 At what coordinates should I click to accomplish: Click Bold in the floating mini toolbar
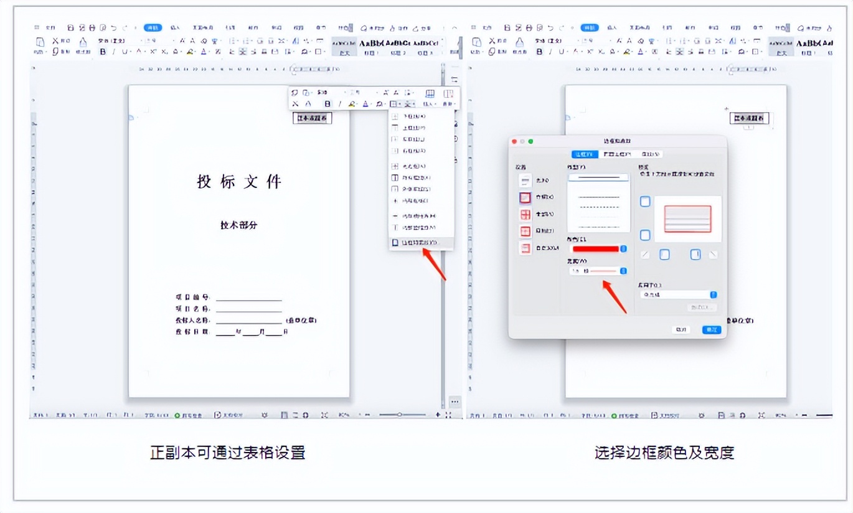tap(327, 104)
